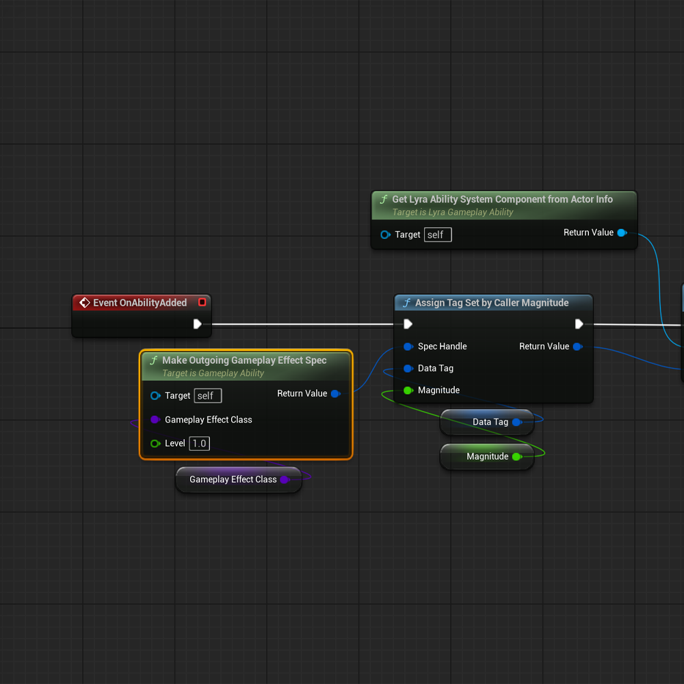Click the green Level pin on Make Outgoing node
Image resolution: width=684 pixels, height=684 pixels.
click(155, 443)
